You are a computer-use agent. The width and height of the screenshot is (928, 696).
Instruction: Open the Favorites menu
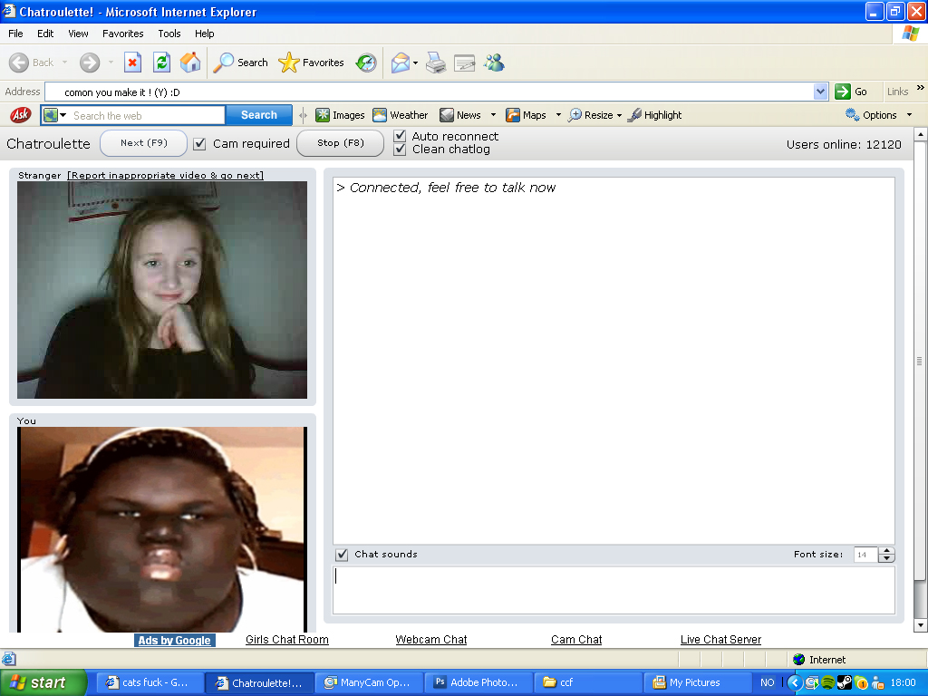122,34
